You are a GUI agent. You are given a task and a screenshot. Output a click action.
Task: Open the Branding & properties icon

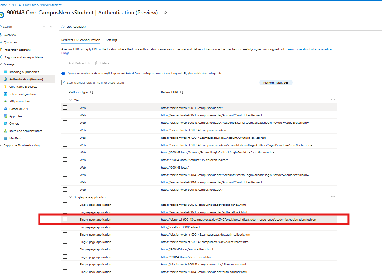(6, 72)
